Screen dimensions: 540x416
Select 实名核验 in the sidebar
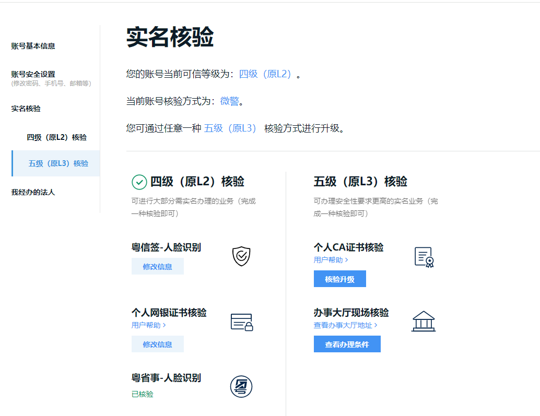coord(26,109)
